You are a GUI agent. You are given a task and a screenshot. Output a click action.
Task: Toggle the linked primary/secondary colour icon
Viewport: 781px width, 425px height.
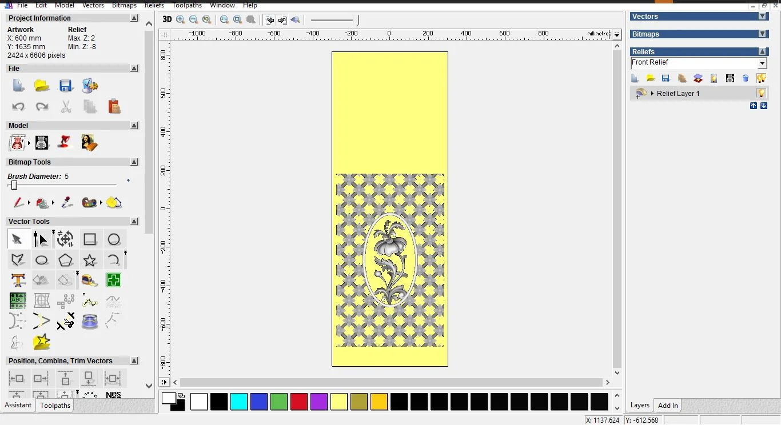pos(181,395)
